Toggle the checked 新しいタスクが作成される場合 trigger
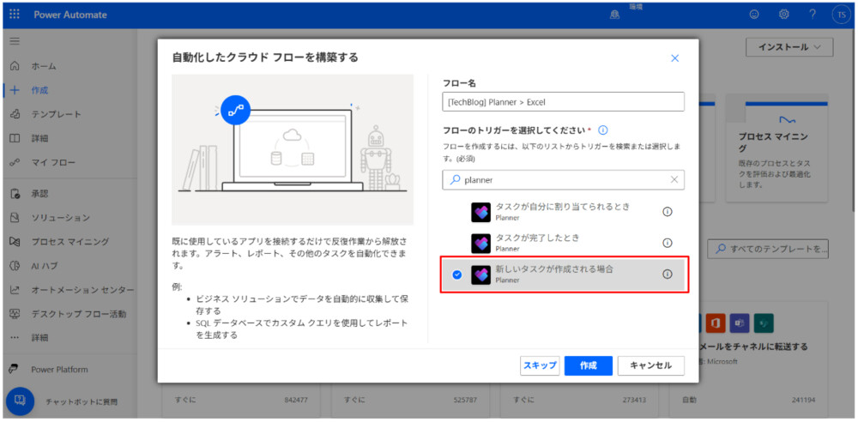Viewport: 858px width, 422px height. click(457, 274)
